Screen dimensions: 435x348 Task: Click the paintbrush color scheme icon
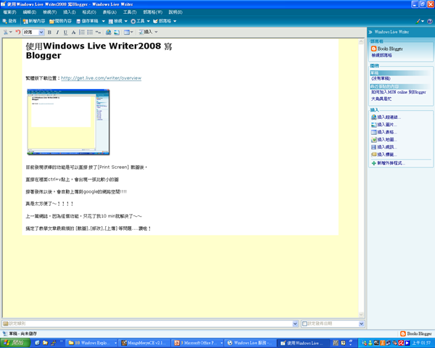tap(420, 21)
